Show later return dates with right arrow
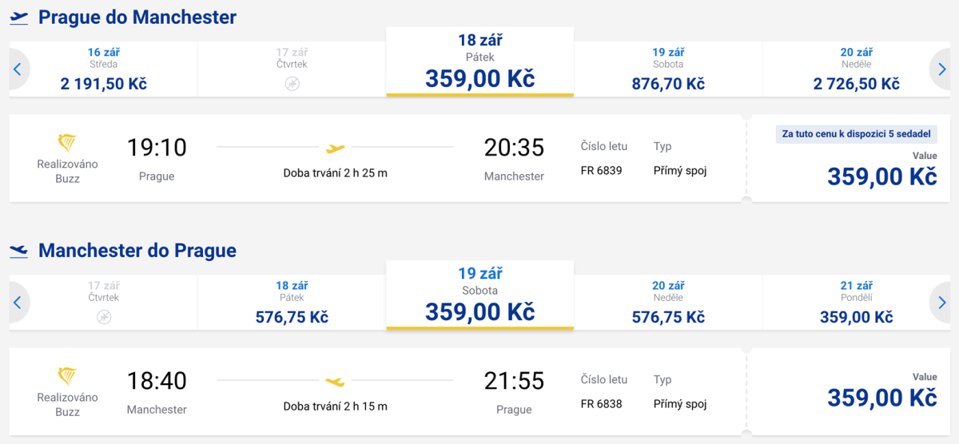 [x=942, y=303]
